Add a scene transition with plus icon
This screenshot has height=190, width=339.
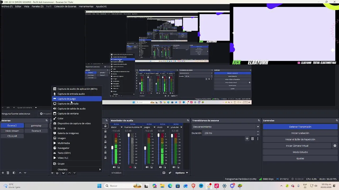click(247, 139)
